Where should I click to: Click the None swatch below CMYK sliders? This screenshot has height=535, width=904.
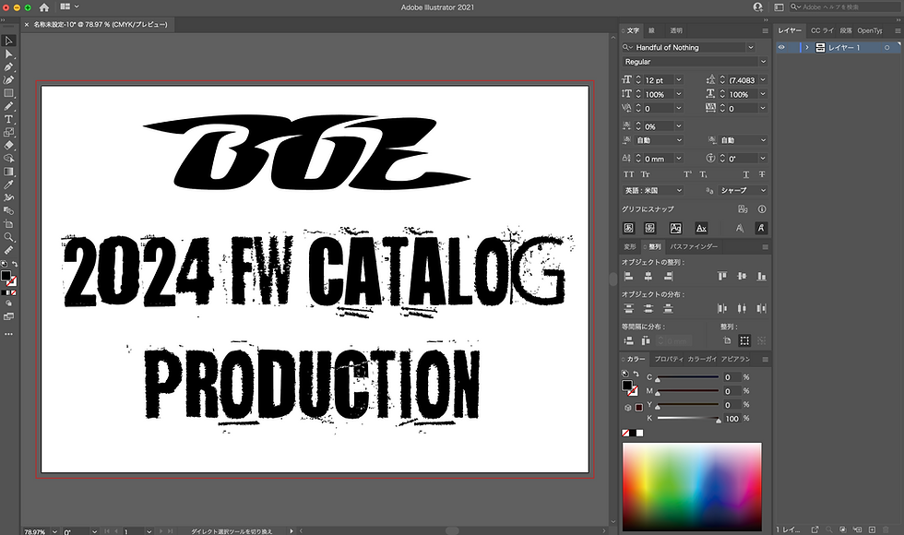click(x=625, y=433)
